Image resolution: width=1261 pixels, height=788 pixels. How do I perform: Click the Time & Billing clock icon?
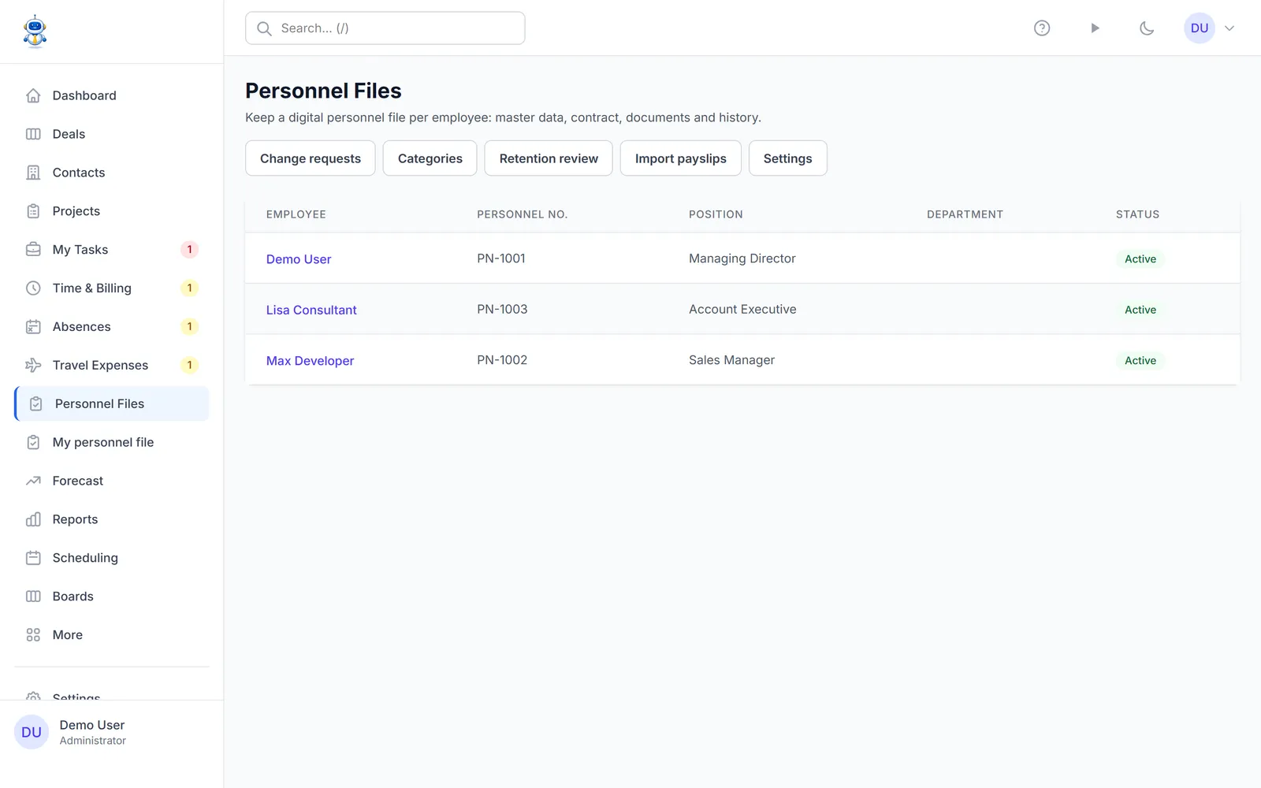(33, 288)
